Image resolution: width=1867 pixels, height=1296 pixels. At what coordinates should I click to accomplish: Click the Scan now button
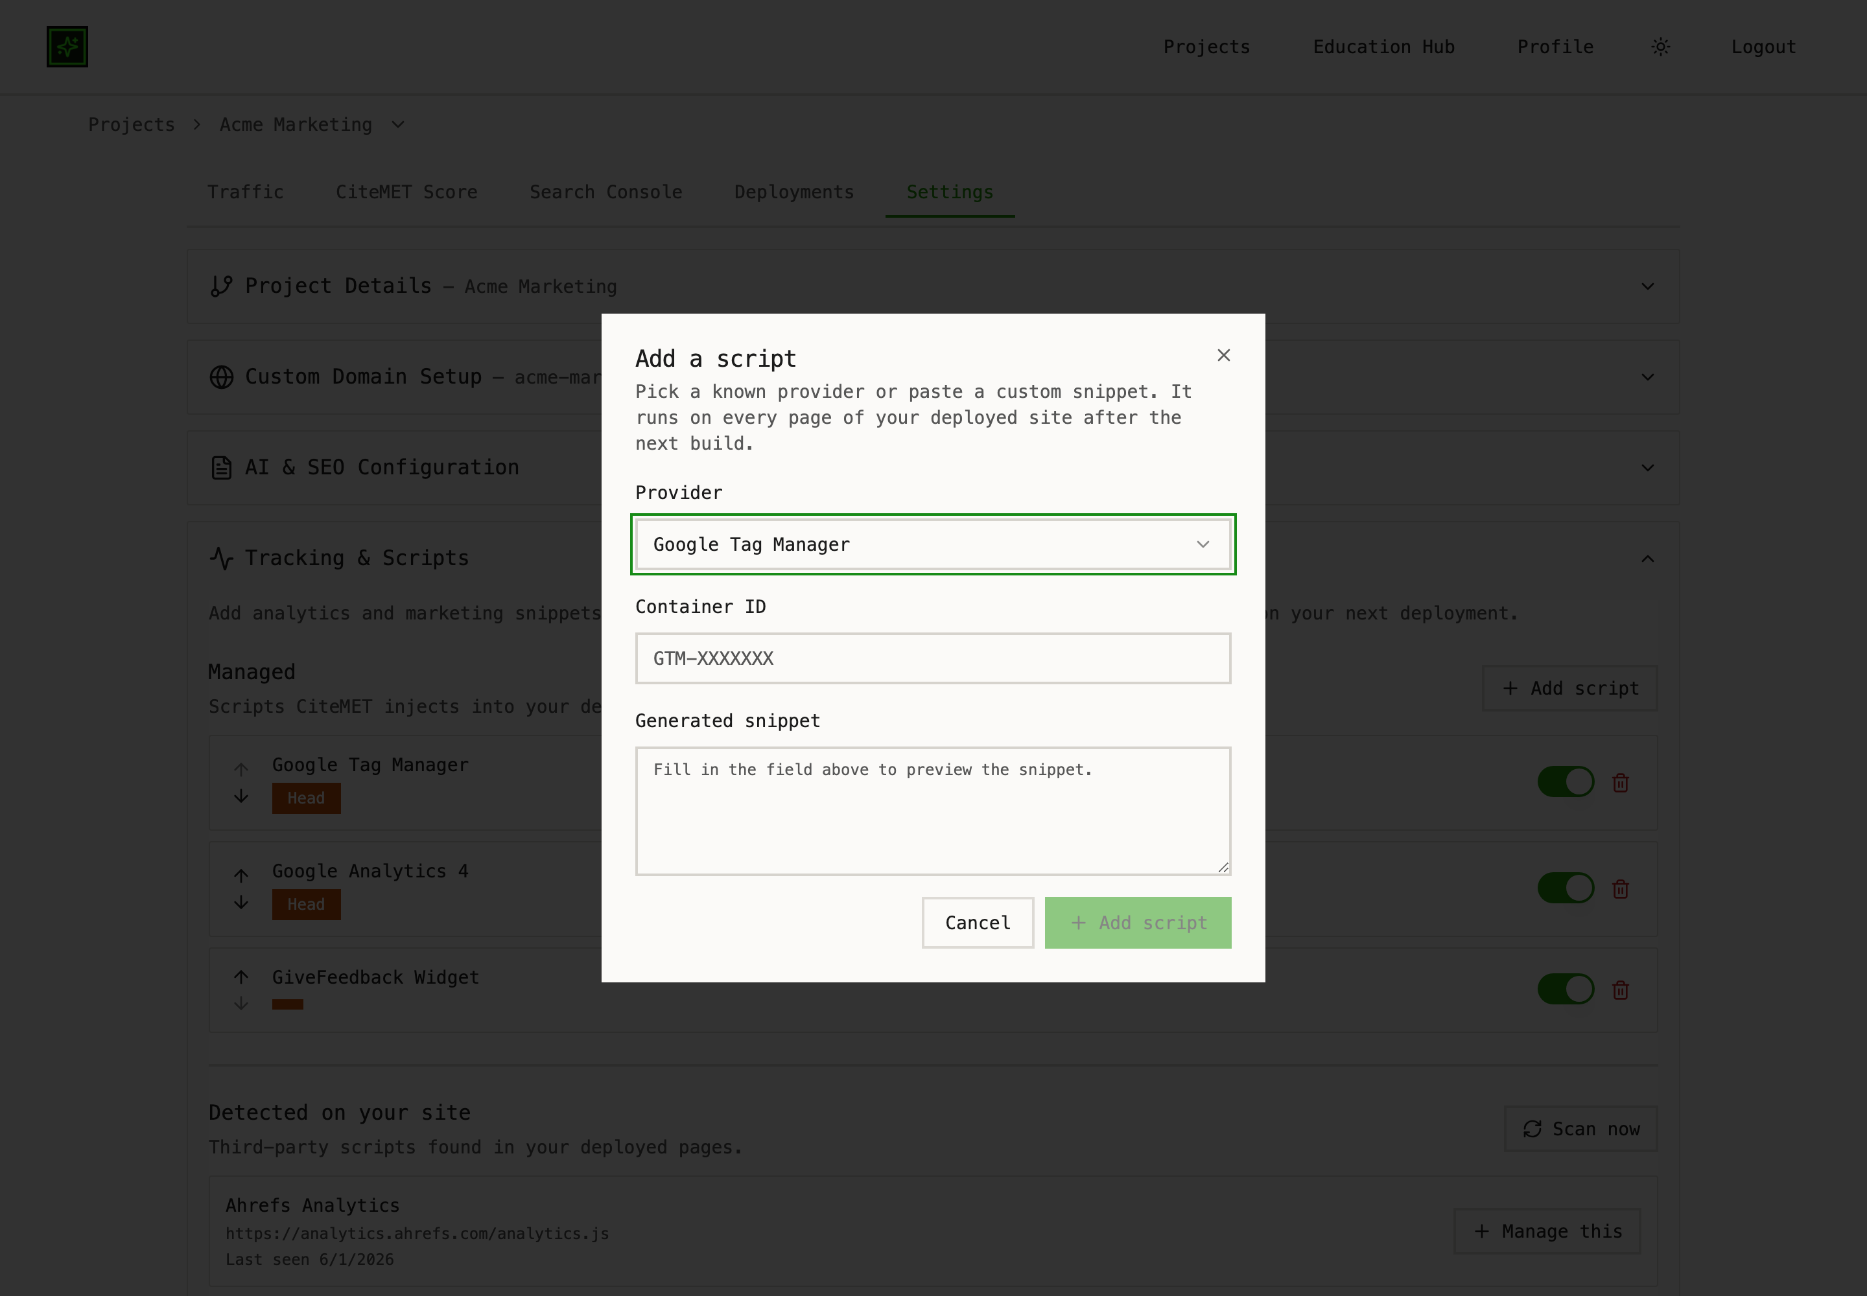[x=1580, y=1129]
